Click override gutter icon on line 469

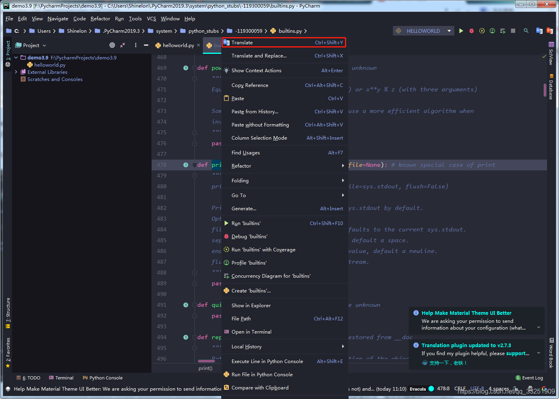point(186,68)
